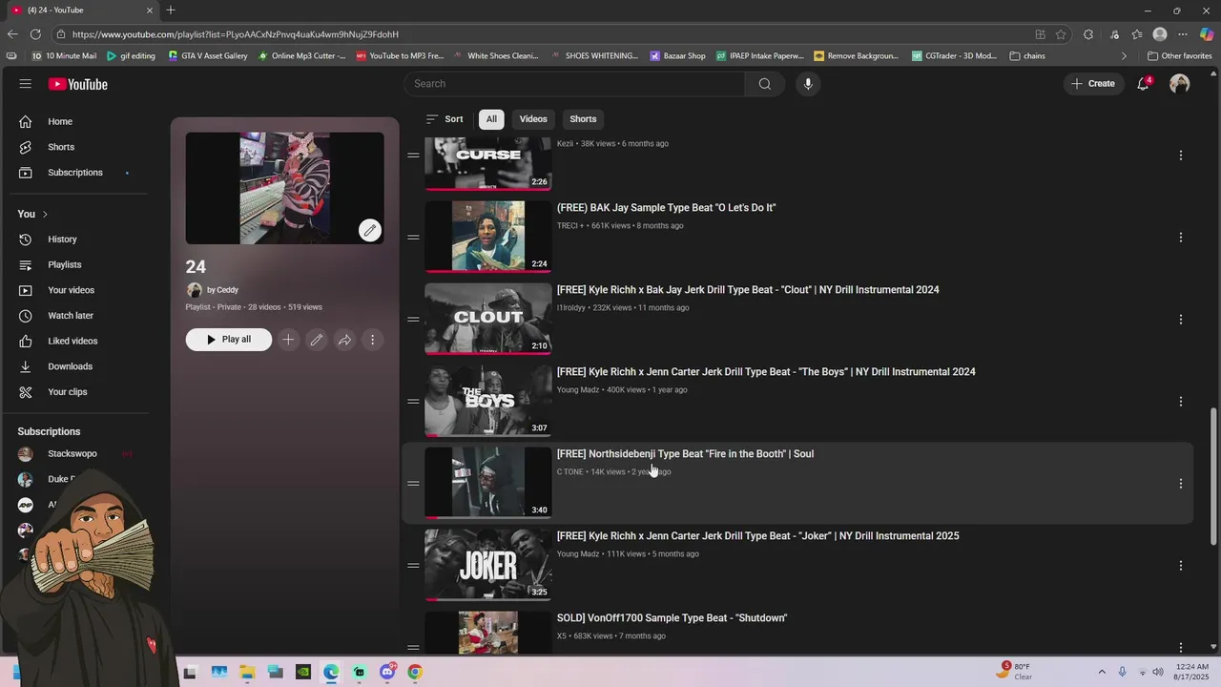Reload the page in the browser
Image resolution: width=1221 pixels, height=687 pixels.
(x=36, y=34)
